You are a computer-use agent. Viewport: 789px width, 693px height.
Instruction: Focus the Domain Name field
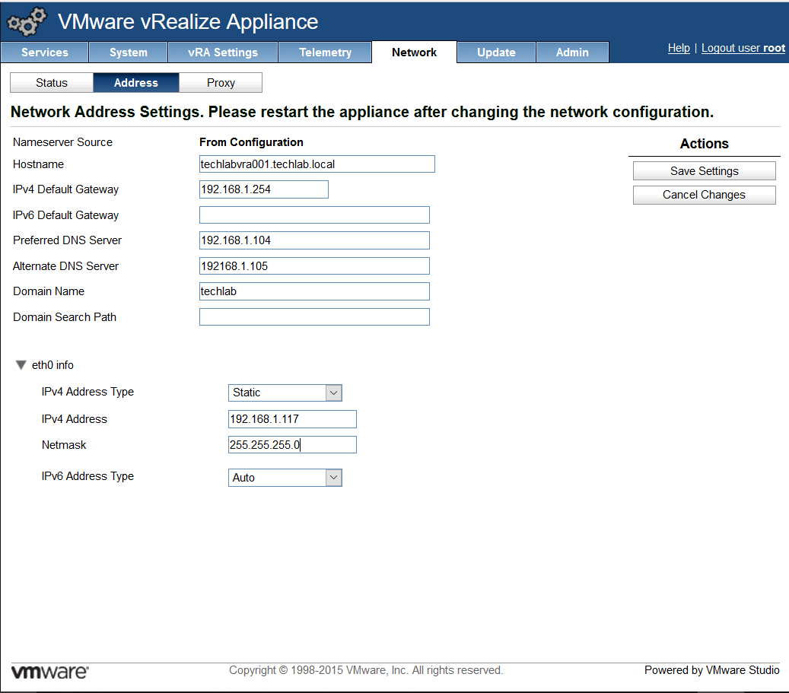click(x=314, y=291)
